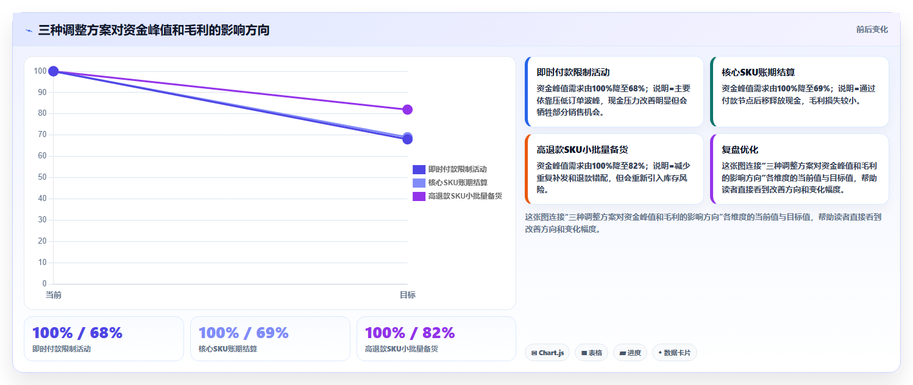Click the 前后变化 label in the header

[872, 29]
